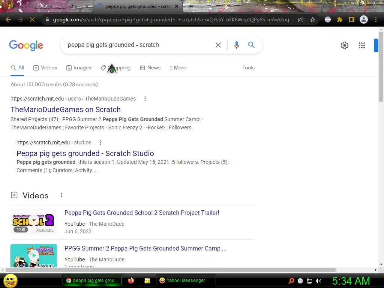Click the 5:34 AM clock

[x=351, y=281]
